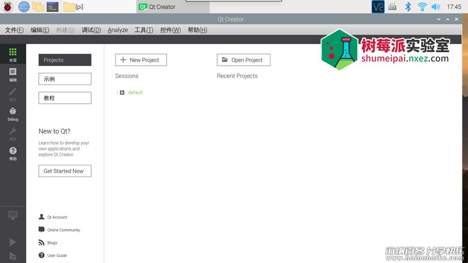This screenshot has height=263, width=468.
Task: Open the 控件(W) menu
Action: tap(170, 30)
